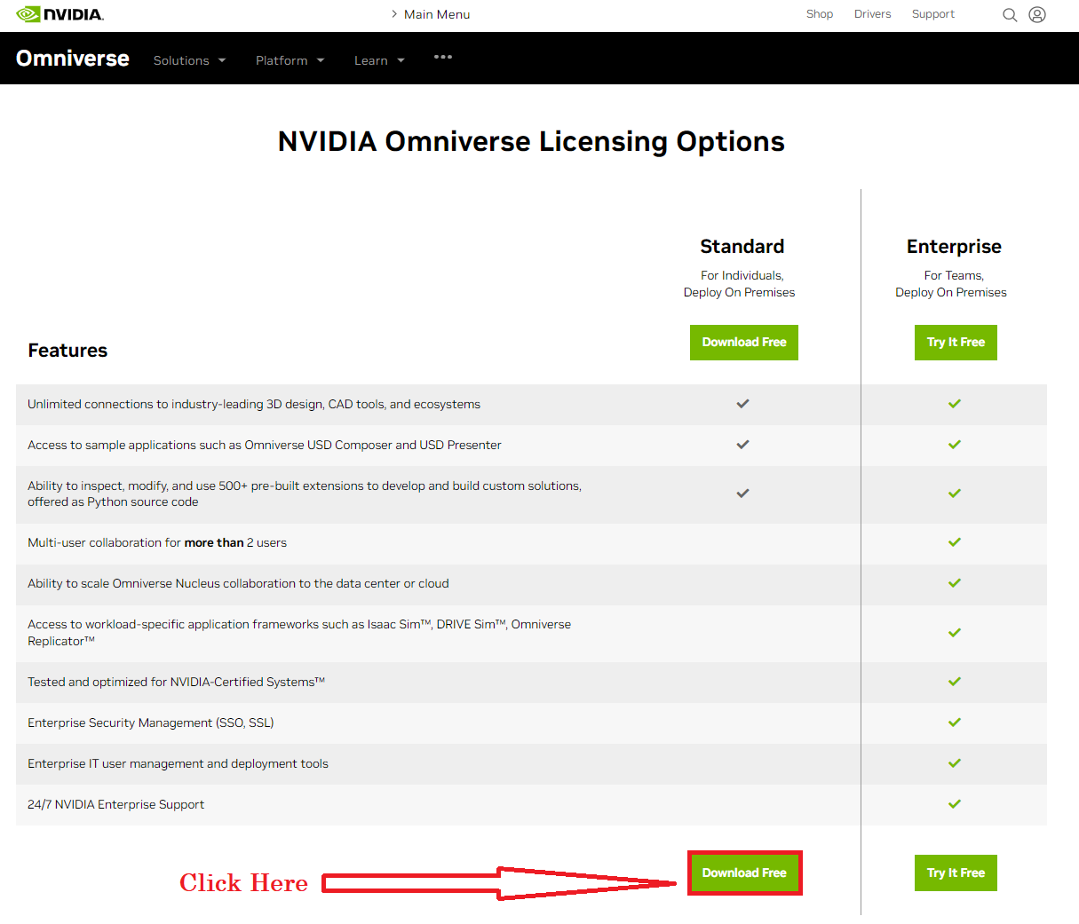Click 'For Teams, Deploy On Premises' subtitle
This screenshot has height=924, width=1079.
[951, 284]
